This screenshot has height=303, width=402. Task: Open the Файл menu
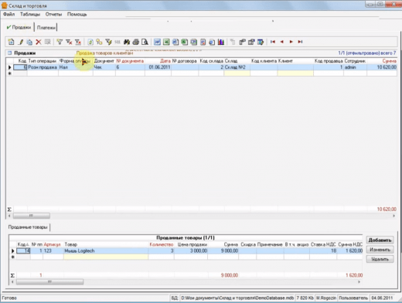(9, 14)
